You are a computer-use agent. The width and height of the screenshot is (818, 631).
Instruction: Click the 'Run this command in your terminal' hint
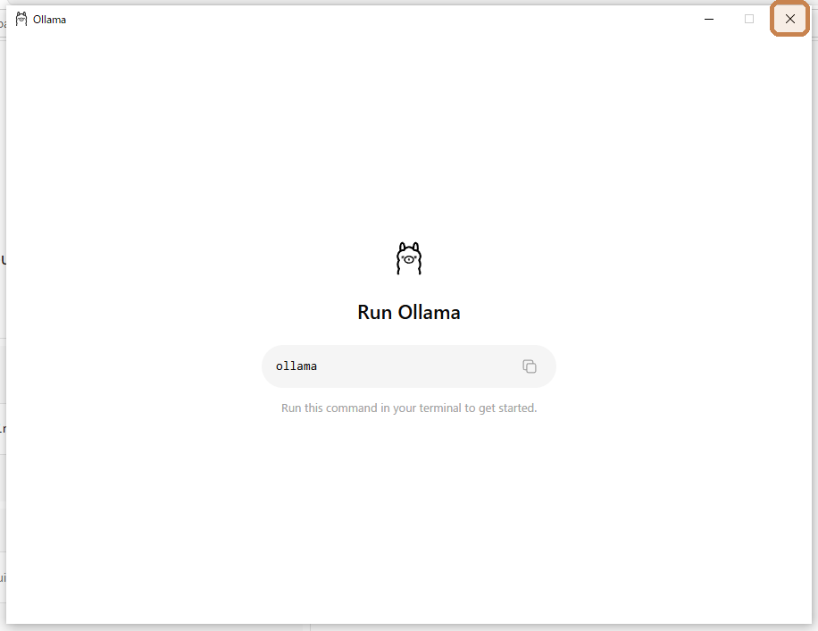tap(409, 408)
